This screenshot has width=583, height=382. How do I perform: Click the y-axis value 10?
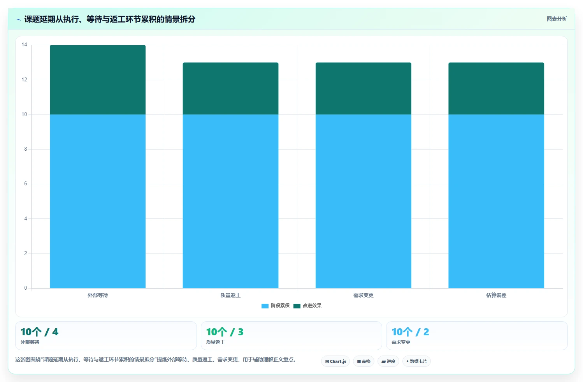click(x=25, y=114)
